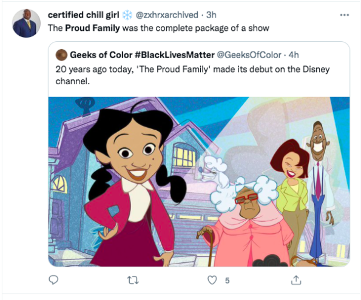Screen dimensions: 361x300
Task: Click the snowflake emoji beside the username
Action: pos(127,15)
